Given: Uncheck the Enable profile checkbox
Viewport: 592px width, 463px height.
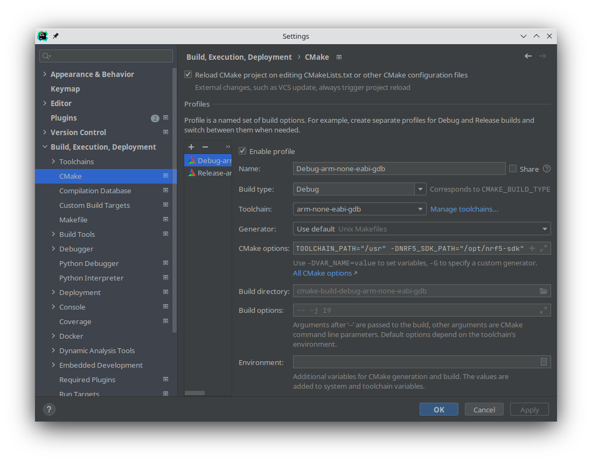Looking at the screenshot, I should pyautogui.click(x=242, y=151).
